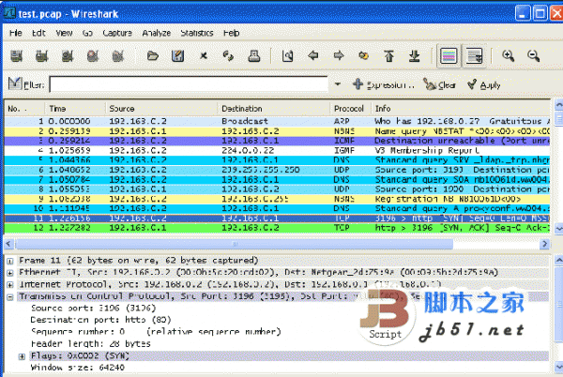The width and height of the screenshot is (563, 377).
Task: Click packet list scroll down arrow
Action: coord(558,228)
